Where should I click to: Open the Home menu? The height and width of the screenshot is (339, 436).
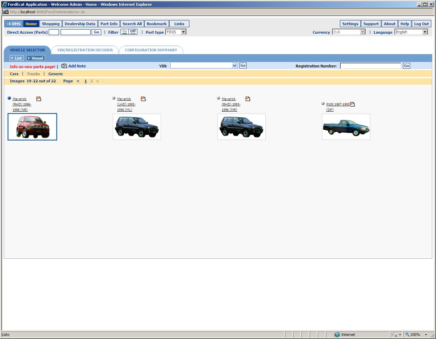coord(31,24)
